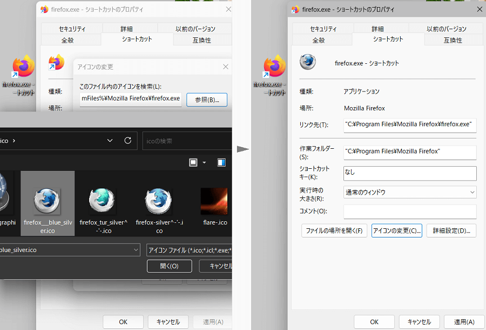
Task: Close the left properties window
Action: coord(228,9)
